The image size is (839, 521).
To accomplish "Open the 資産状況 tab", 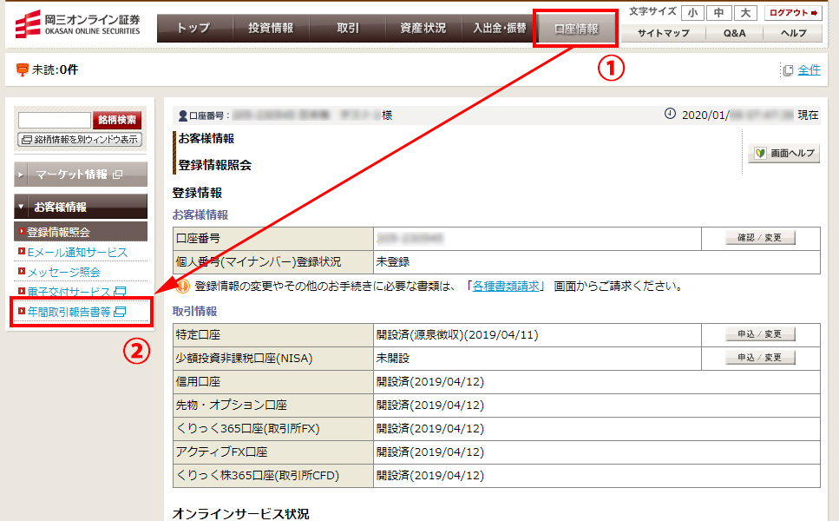I will point(423,28).
